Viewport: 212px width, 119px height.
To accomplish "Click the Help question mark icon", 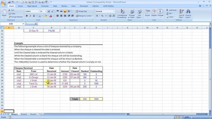I will click(x=200, y=6).
